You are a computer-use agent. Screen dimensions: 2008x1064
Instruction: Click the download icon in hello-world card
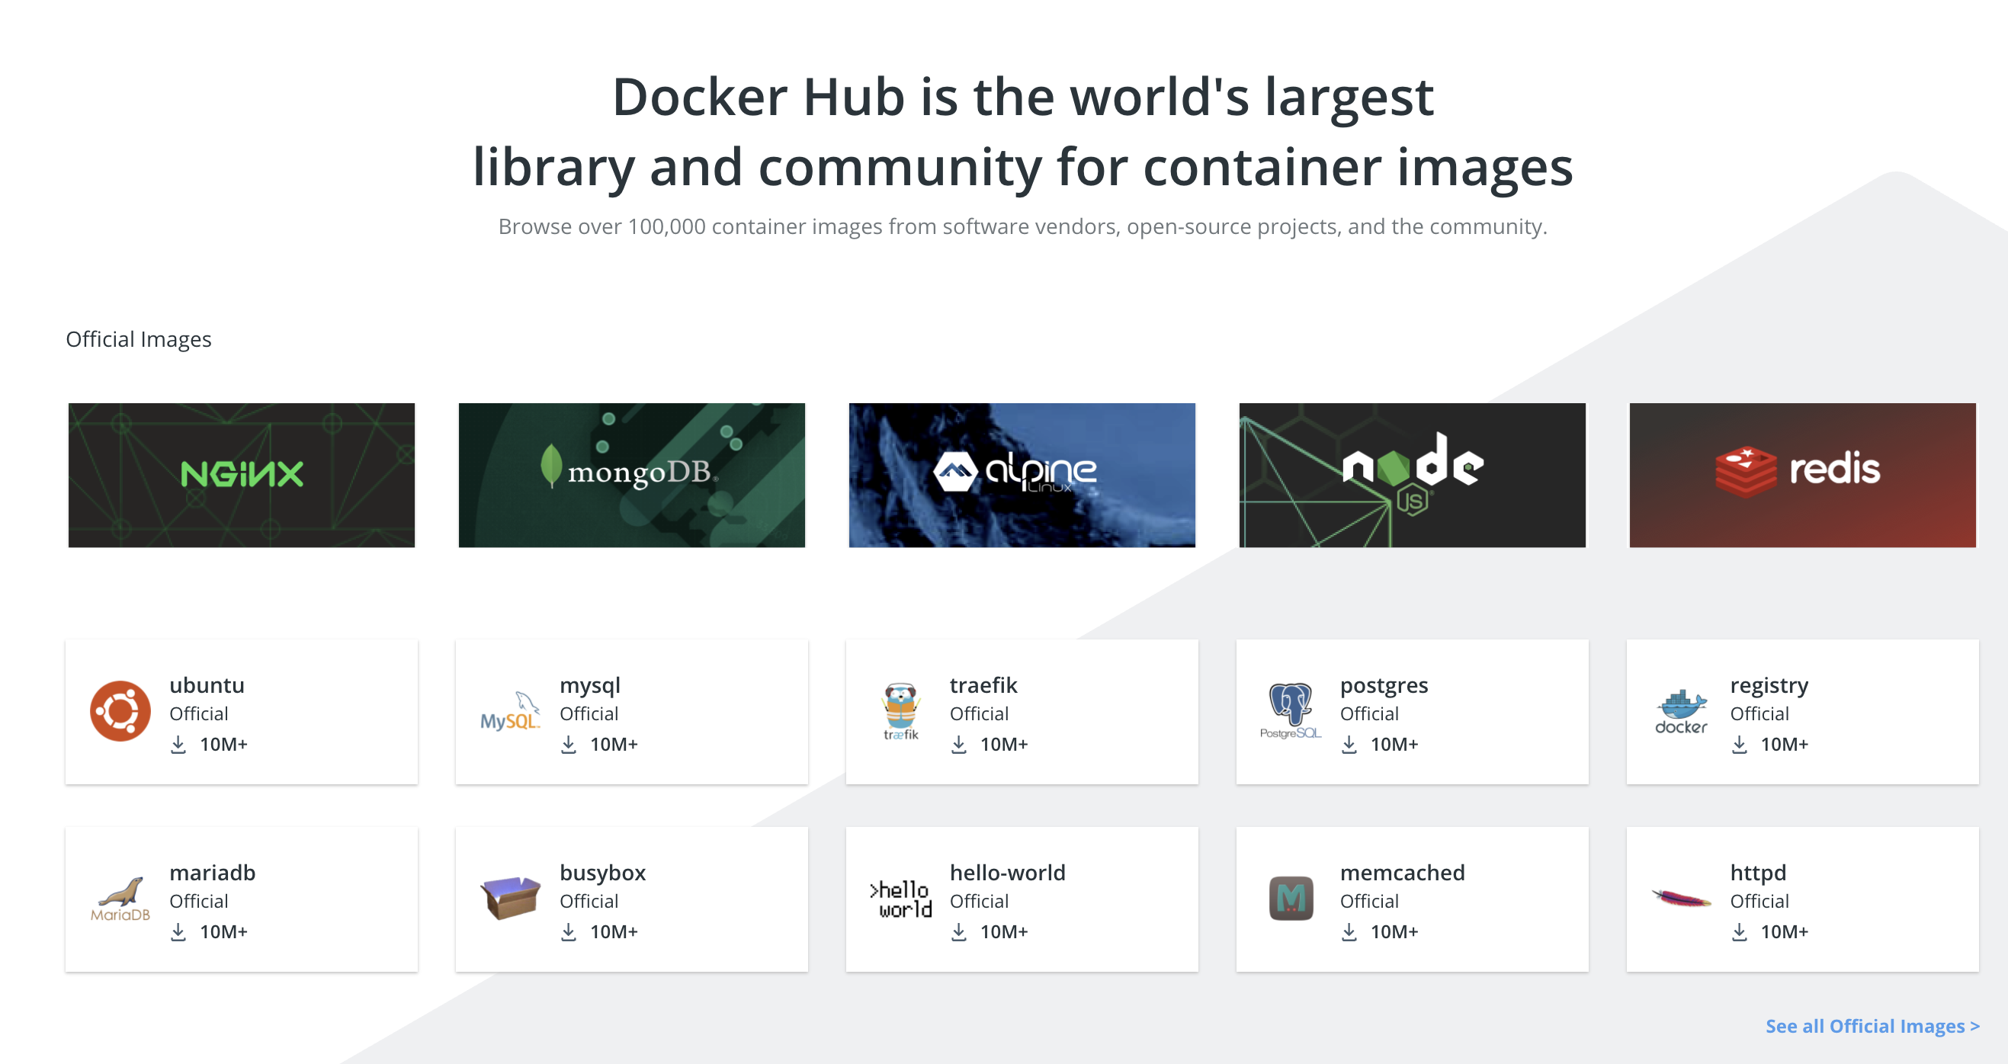click(x=959, y=932)
